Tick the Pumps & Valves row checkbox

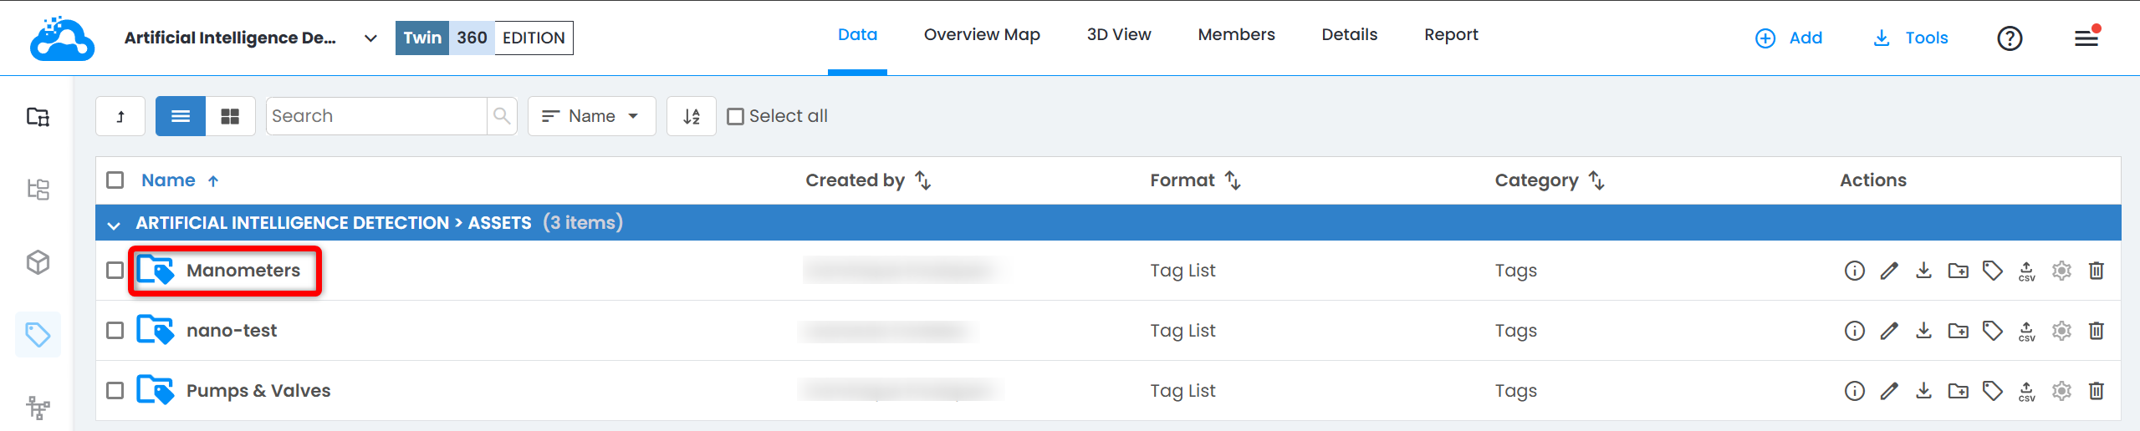tap(115, 391)
